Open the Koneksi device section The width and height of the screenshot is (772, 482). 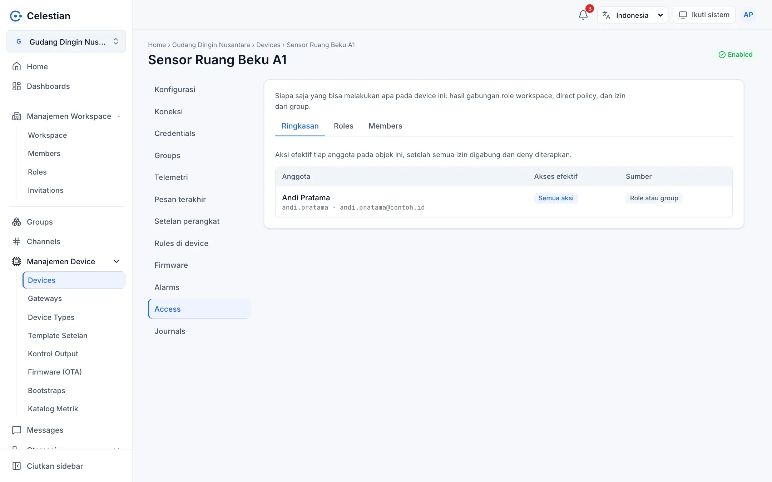(x=199, y=111)
